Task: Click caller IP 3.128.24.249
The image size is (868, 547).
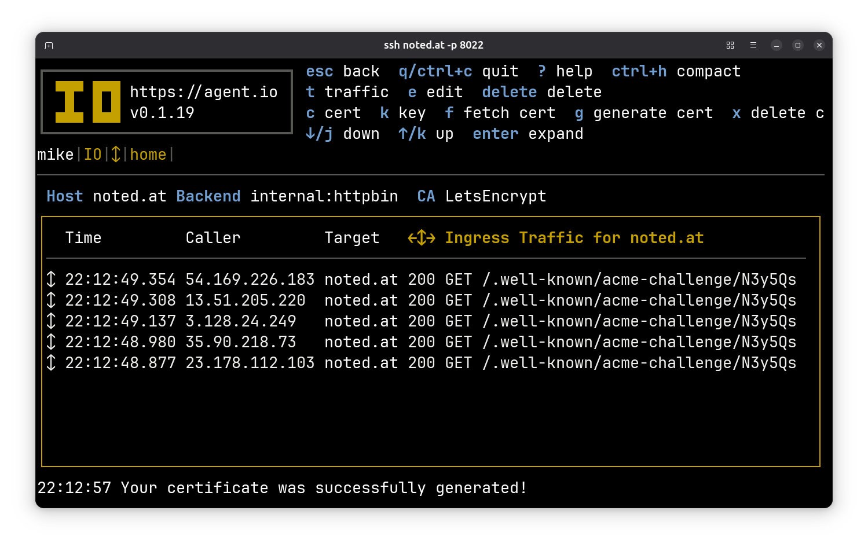Action: (x=241, y=321)
